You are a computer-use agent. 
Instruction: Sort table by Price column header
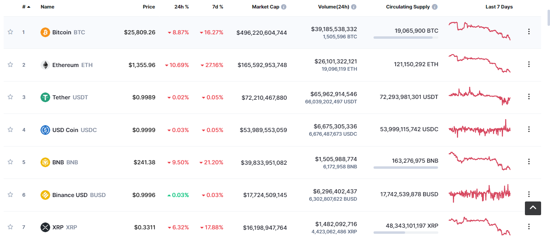pos(149,7)
